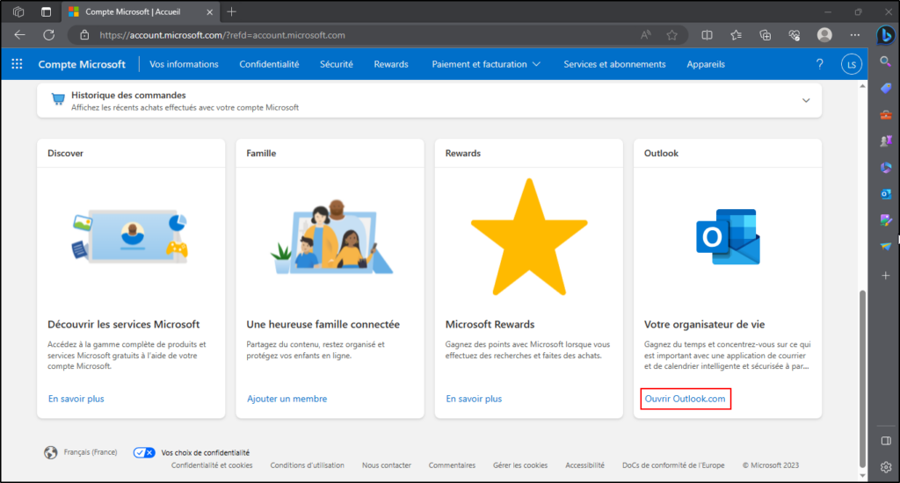
Task: Add page to favorites with star icon
Action: 672,35
